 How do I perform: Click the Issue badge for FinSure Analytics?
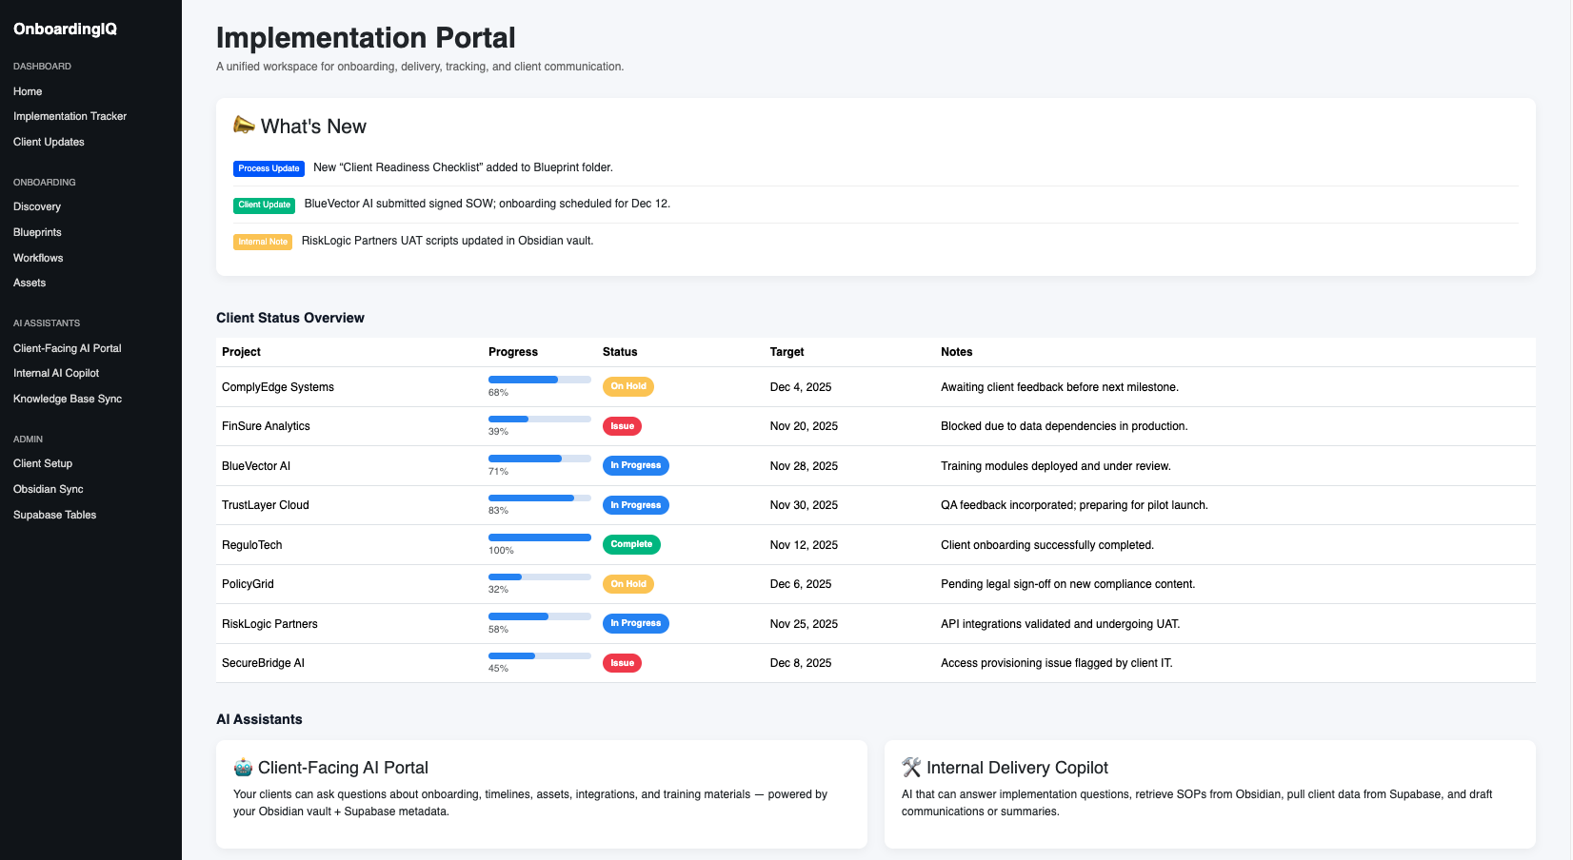622,426
